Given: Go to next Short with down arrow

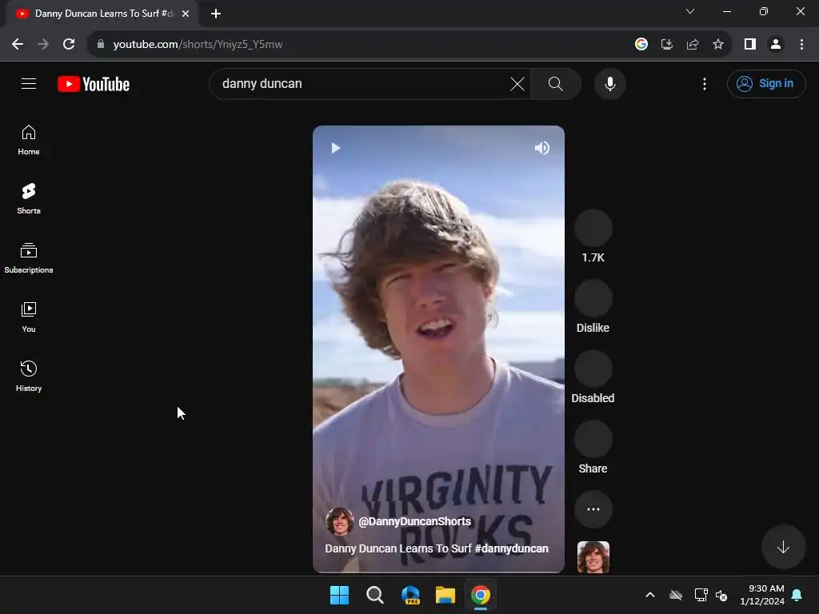Looking at the screenshot, I should click(783, 547).
